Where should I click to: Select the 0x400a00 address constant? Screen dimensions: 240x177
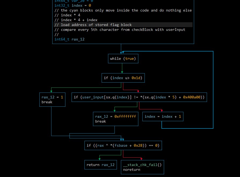tap(192, 97)
